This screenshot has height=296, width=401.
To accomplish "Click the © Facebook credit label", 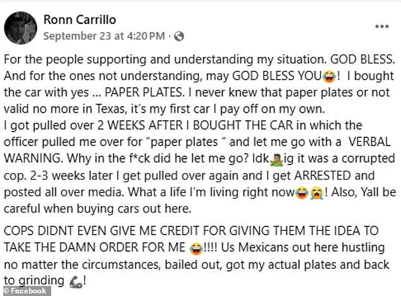I will pyautogui.click(x=23, y=291).
